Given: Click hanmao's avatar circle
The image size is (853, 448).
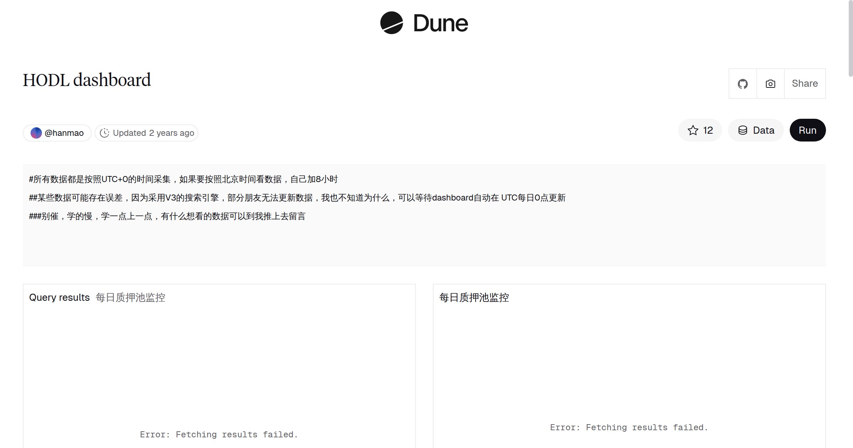Looking at the screenshot, I should pos(36,133).
